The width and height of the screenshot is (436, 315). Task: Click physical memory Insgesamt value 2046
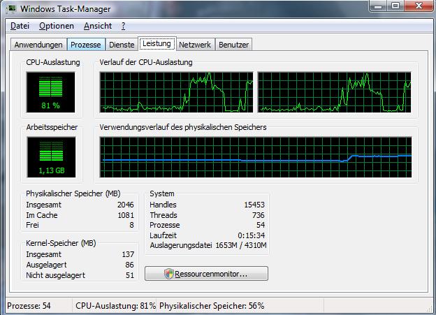(x=125, y=205)
